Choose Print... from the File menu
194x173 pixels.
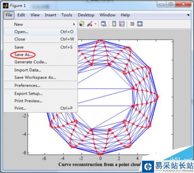click(40, 108)
